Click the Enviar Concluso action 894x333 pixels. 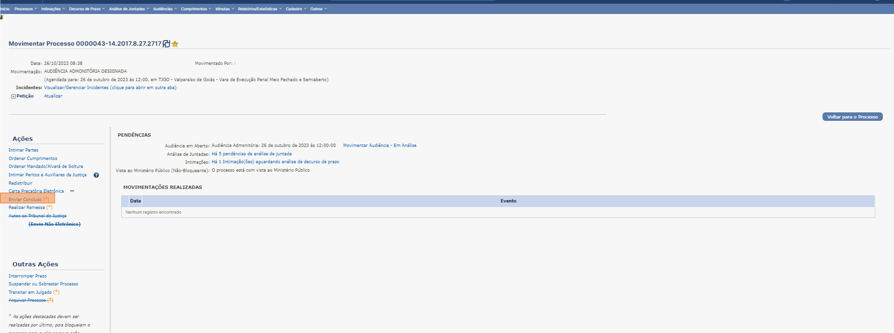tap(25, 200)
